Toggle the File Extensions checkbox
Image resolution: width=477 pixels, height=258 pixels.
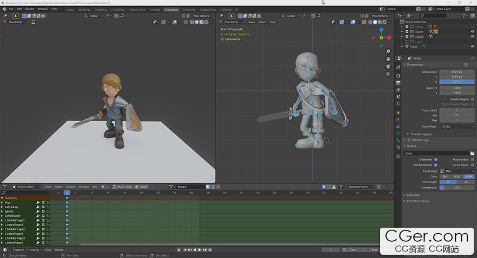click(436, 165)
